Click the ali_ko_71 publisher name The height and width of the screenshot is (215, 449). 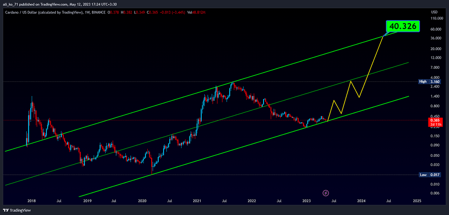pos(11,4)
